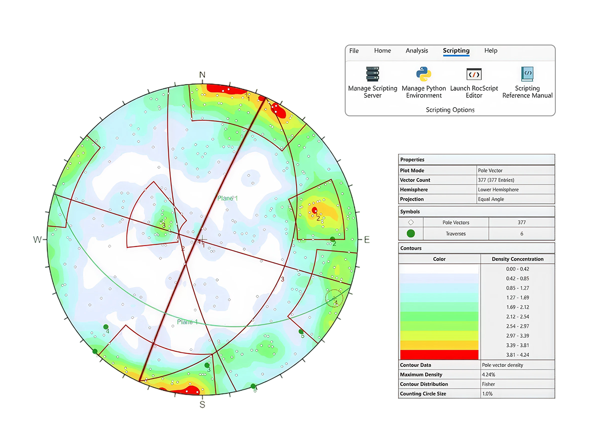Image resolution: width=601 pixels, height=446 pixels.
Task: Open the Help tab
Action: coord(491,51)
